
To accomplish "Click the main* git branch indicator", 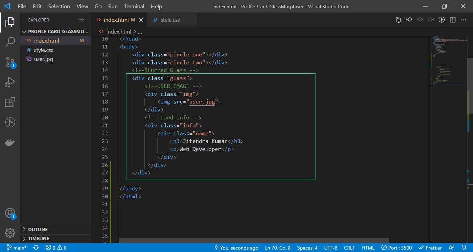I will pos(16,248).
